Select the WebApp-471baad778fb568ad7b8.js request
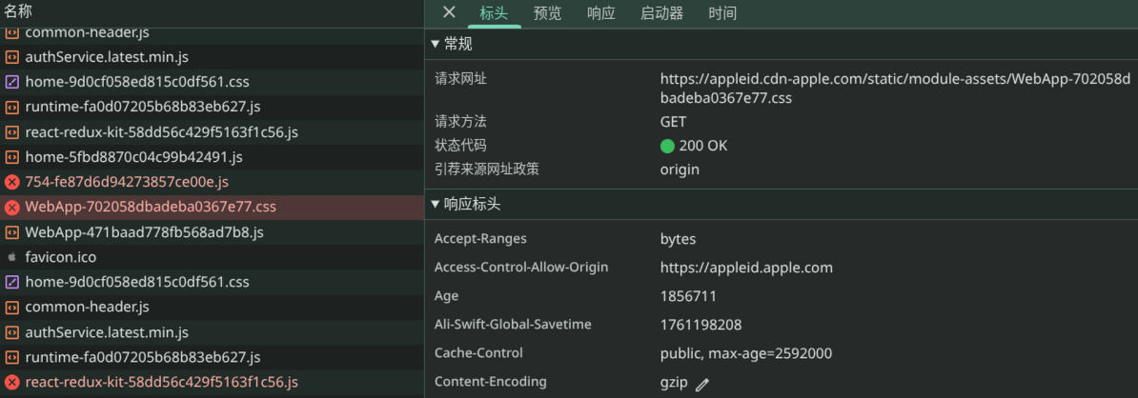Viewport: 1138px width, 398px height. tap(144, 232)
